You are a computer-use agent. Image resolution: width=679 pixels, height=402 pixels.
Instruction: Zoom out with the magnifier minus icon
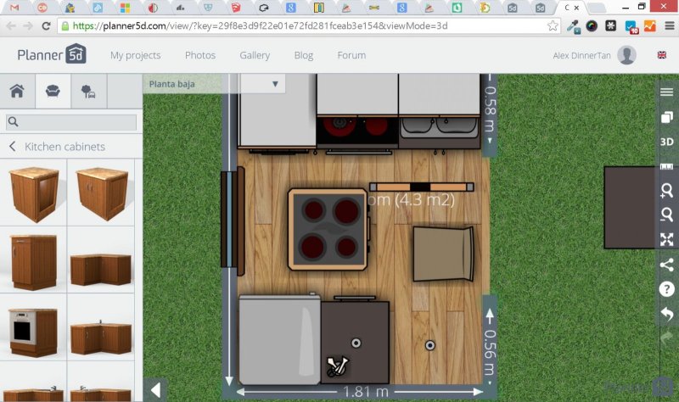click(667, 215)
